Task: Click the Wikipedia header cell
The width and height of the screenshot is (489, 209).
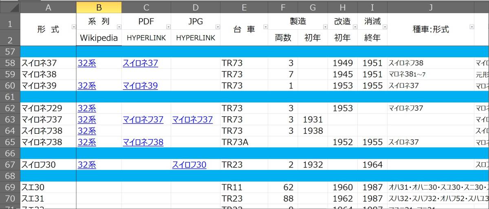Action: tap(99, 38)
